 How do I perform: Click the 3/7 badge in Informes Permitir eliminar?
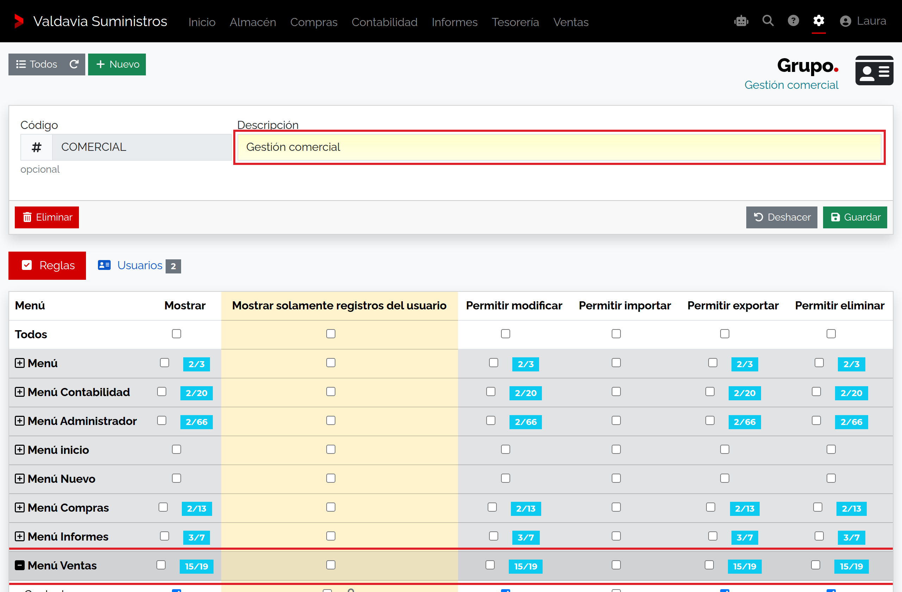[851, 537]
